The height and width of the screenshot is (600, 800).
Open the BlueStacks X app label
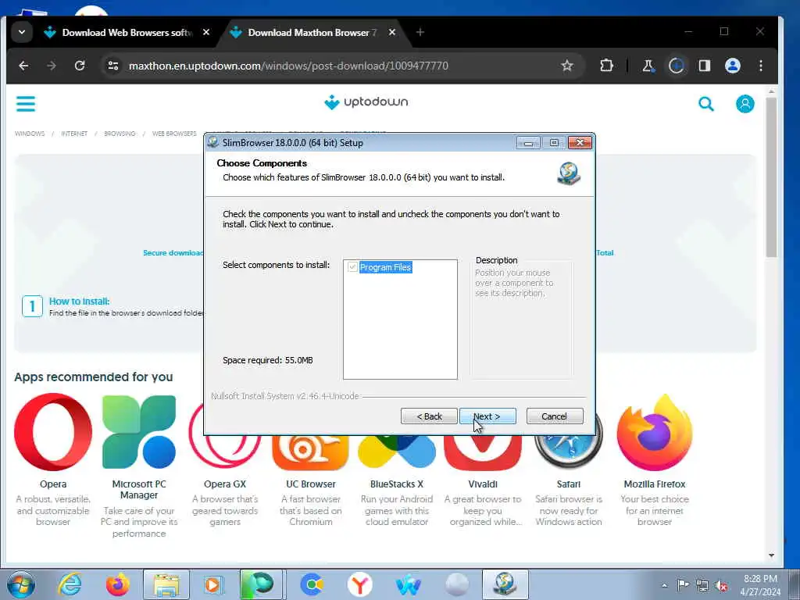coord(396,484)
